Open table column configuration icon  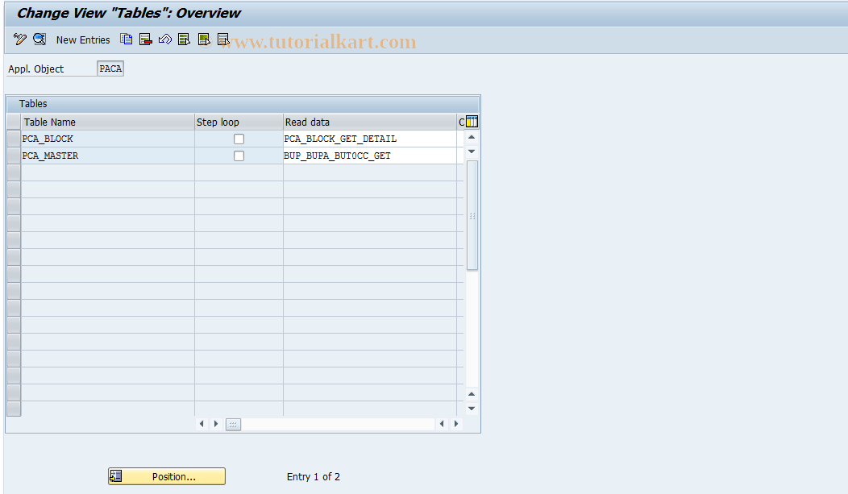472,122
